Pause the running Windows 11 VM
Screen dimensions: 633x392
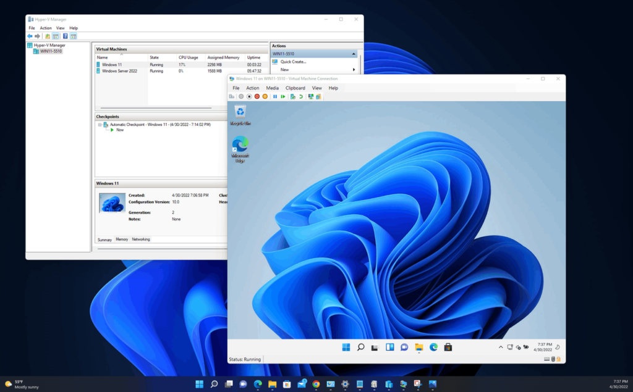coord(274,96)
